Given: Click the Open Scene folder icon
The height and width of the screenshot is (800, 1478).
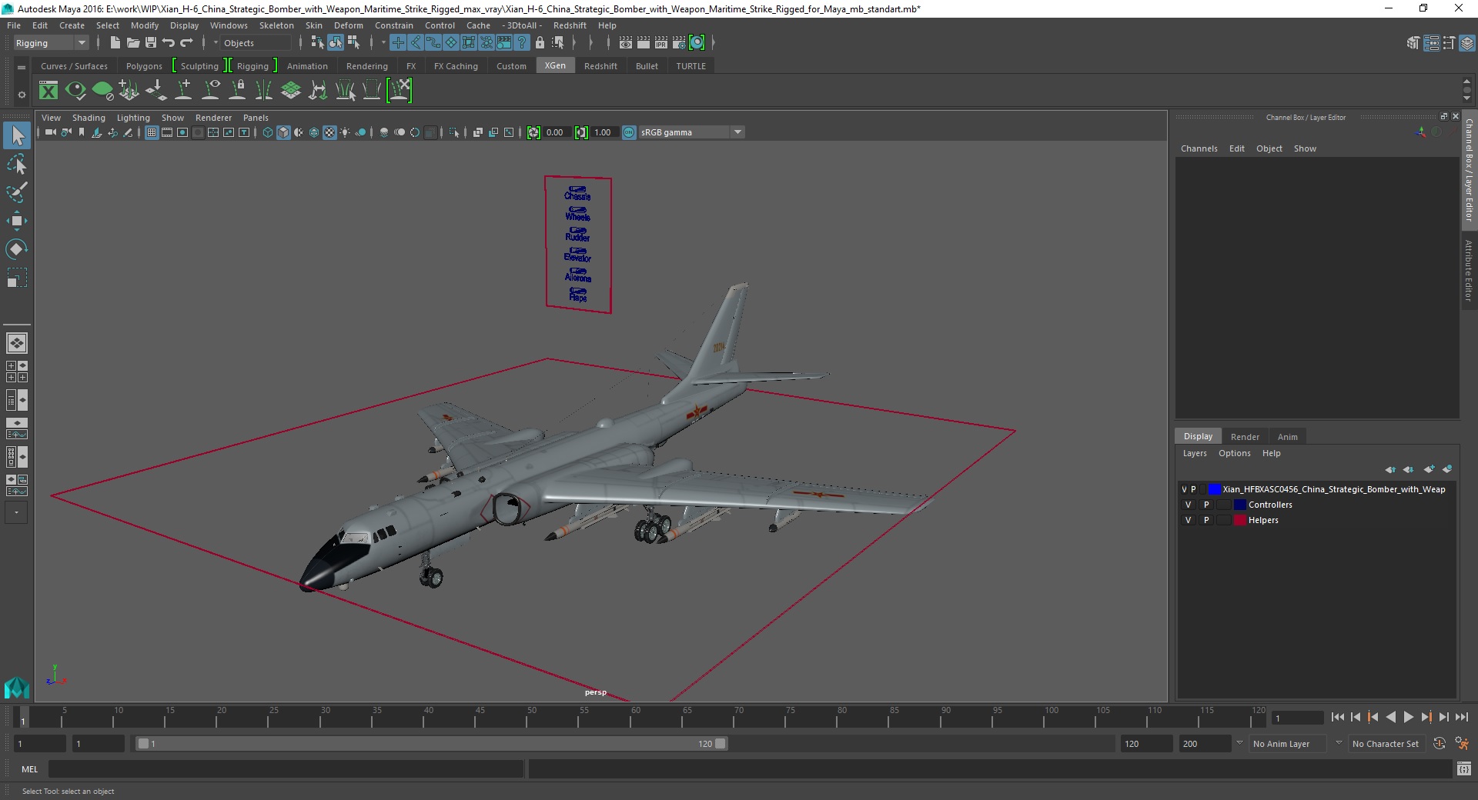Looking at the screenshot, I should pyautogui.click(x=132, y=43).
